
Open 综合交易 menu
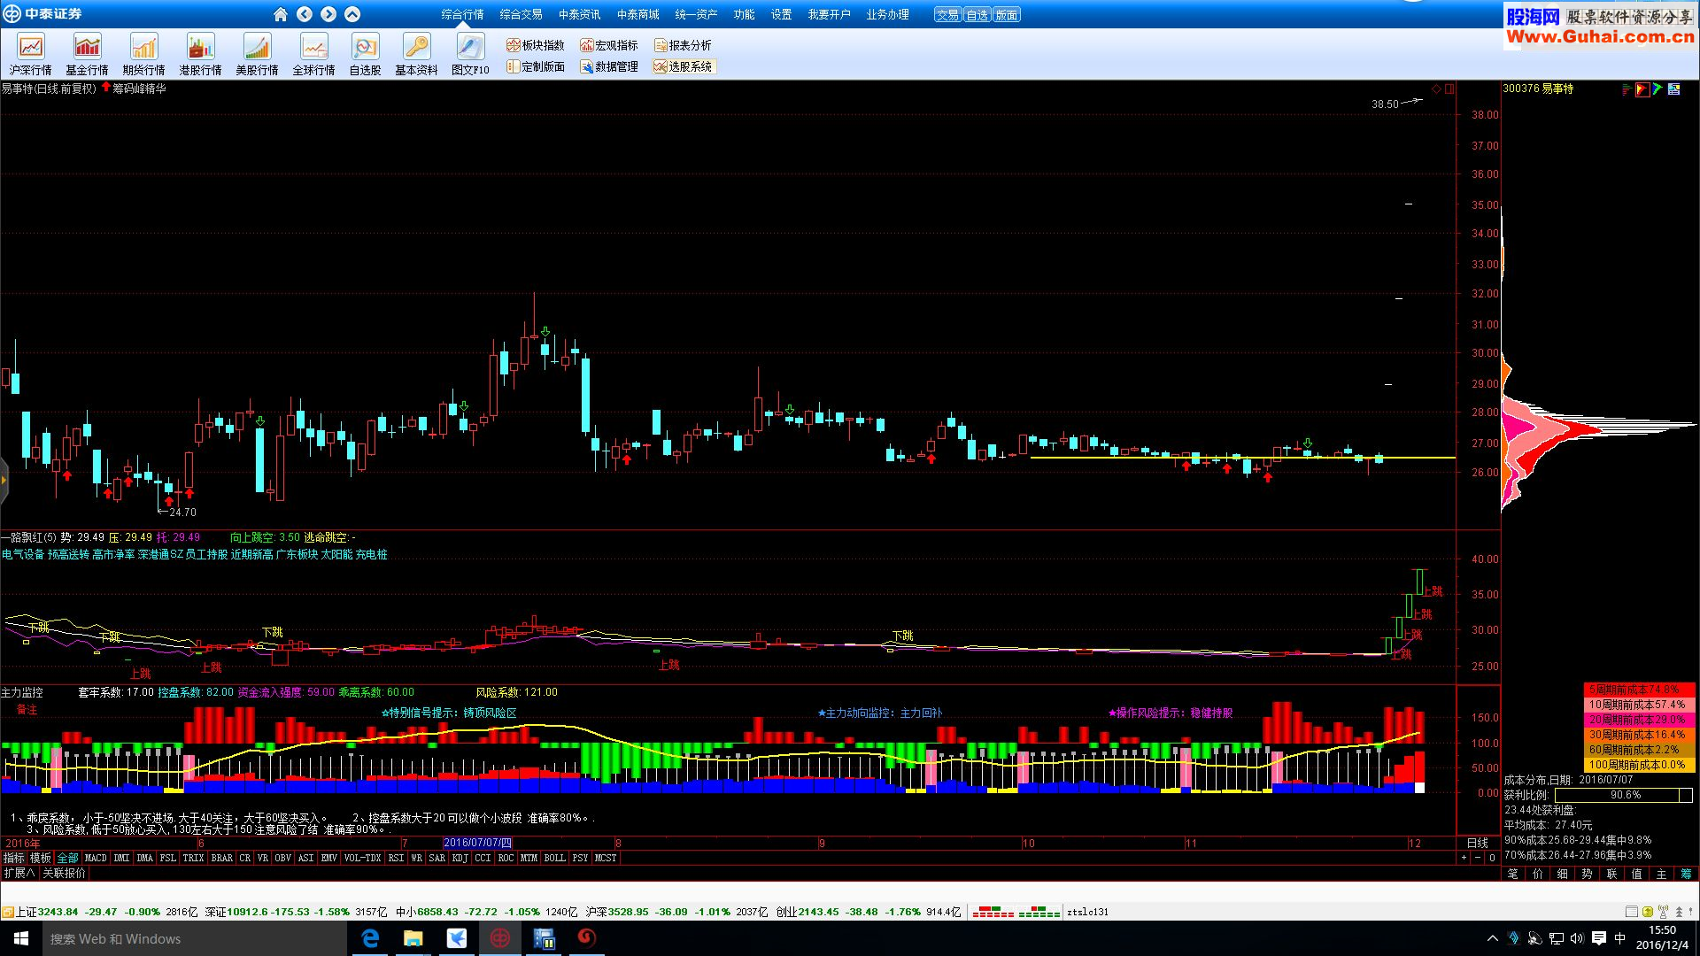(522, 14)
